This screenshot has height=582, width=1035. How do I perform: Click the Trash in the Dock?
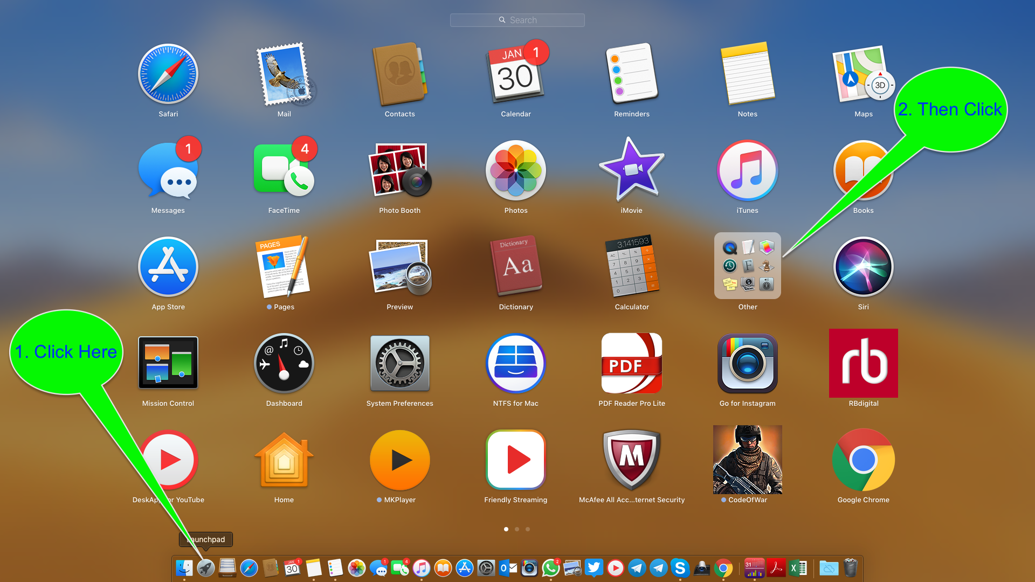coord(850,568)
